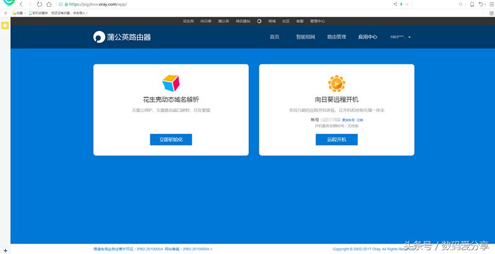This screenshot has width=495, height=254.
Task: Click the 蒲公英路由器 logo
Action: [x=122, y=37]
